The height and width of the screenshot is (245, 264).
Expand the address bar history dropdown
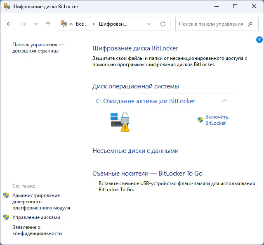coord(149,24)
